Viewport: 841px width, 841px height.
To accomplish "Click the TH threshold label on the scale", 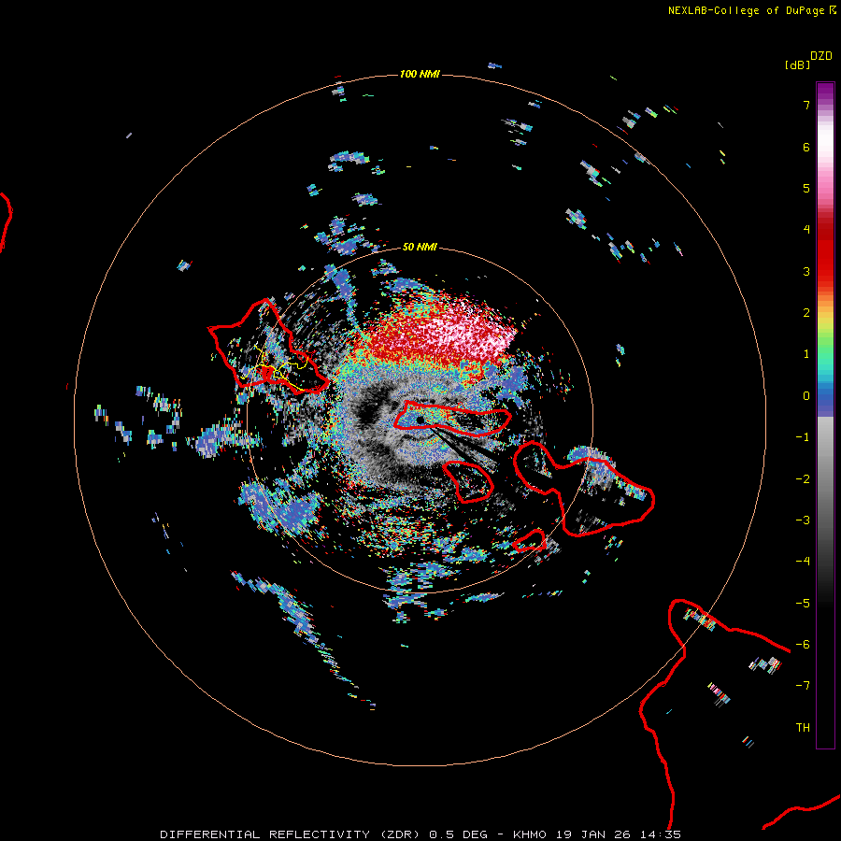I will (803, 728).
